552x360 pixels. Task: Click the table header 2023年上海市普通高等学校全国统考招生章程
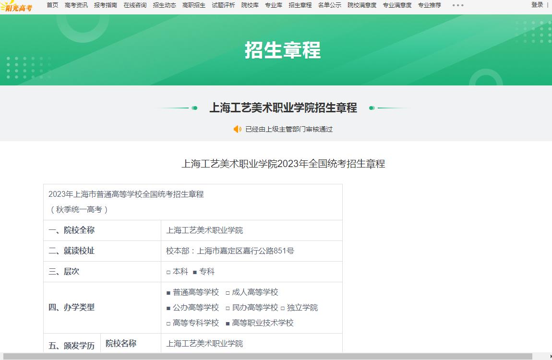coord(126,194)
